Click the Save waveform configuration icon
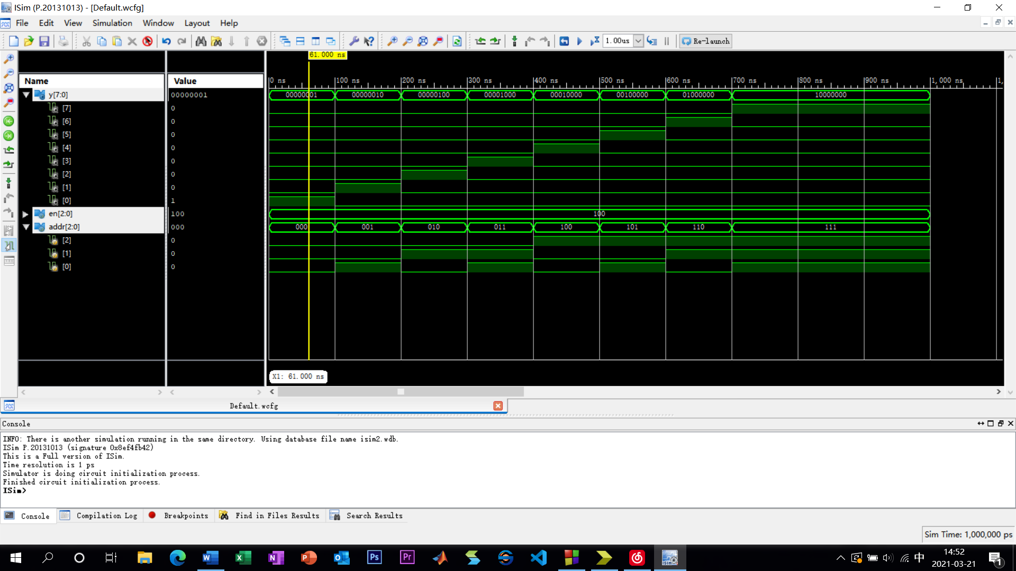 click(x=44, y=41)
